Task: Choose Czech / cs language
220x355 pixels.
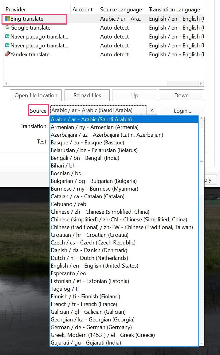Action: (124, 243)
